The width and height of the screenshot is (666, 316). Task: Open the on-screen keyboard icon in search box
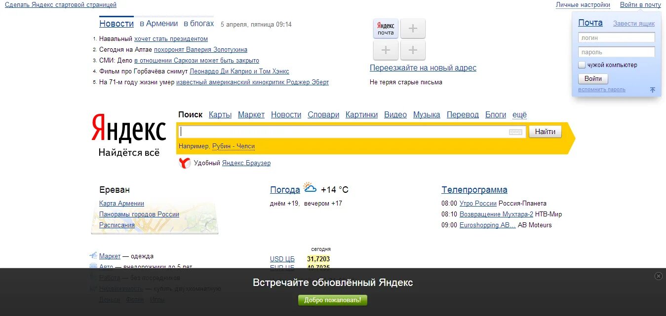point(515,132)
